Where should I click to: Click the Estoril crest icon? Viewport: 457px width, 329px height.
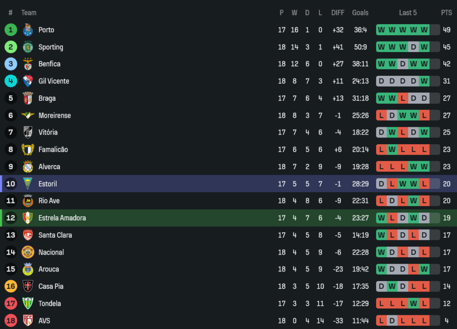(x=28, y=184)
